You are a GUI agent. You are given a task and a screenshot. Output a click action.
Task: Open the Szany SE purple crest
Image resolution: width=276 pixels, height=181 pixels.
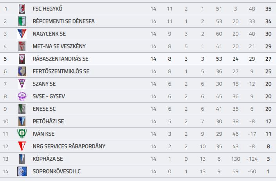coord(22,84)
